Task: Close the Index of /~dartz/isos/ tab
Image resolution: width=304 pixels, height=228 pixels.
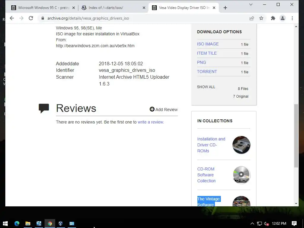Action: [x=144, y=8]
